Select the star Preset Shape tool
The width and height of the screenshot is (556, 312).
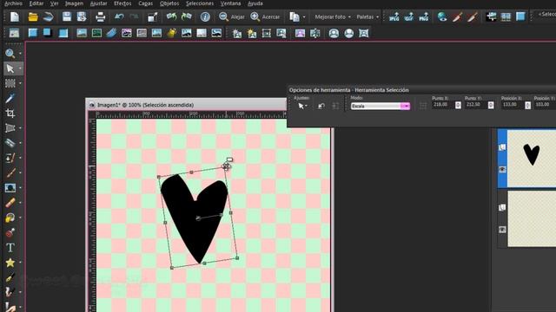click(x=10, y=263)
